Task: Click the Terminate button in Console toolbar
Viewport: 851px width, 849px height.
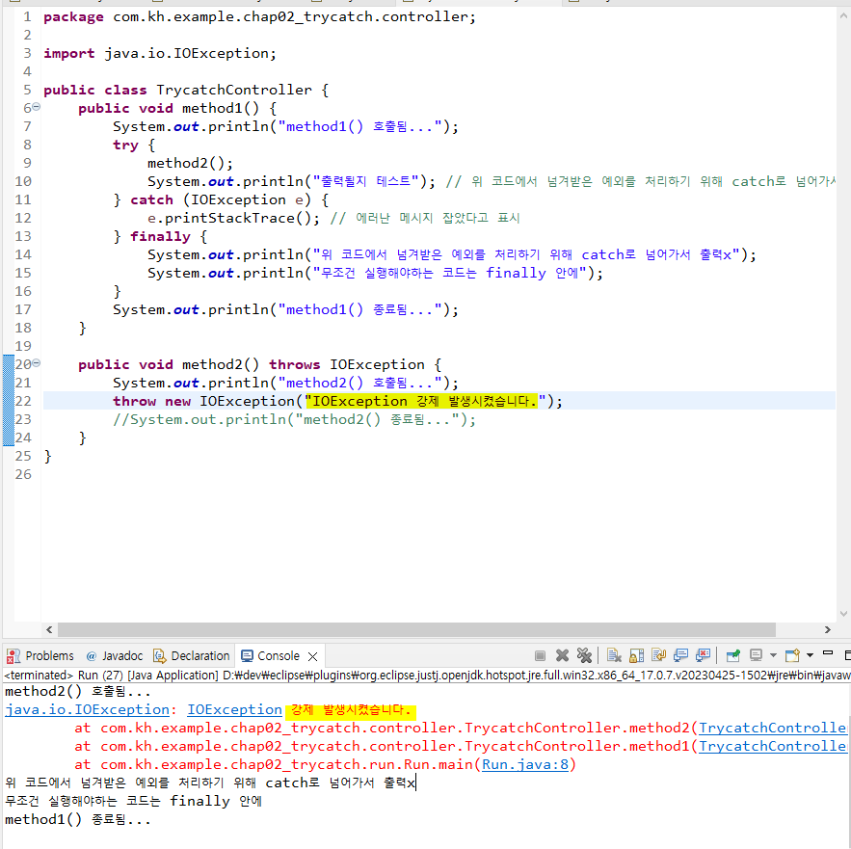Action: pyautogui.click(x=540, y=655)
